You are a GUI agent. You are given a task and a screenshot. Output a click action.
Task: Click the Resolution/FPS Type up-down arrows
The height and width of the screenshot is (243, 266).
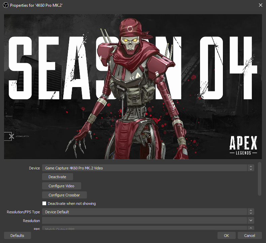(x=251, y=212)
